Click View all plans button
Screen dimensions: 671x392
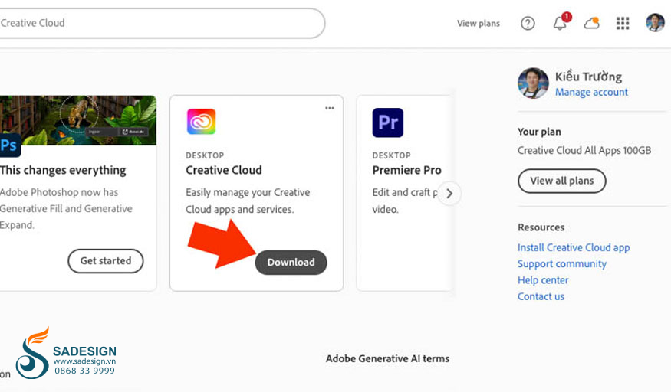pyautogui.click(x=562, y=181)
